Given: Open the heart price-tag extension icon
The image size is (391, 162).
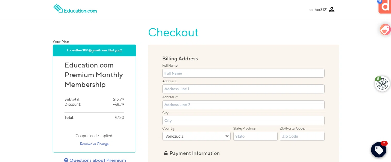Looking at the screenshot, I should pyautogui.click(x=385, y=30).
